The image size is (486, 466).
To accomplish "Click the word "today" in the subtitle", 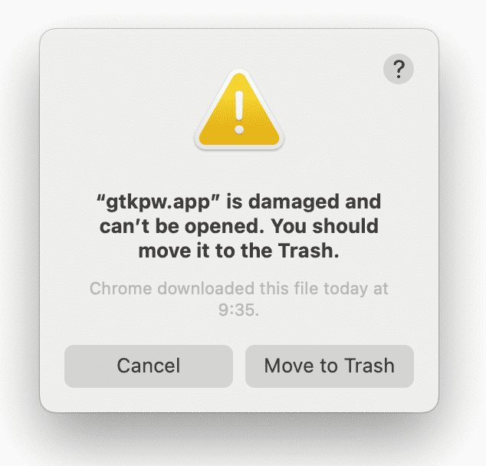I will click(x=346, y=289).
